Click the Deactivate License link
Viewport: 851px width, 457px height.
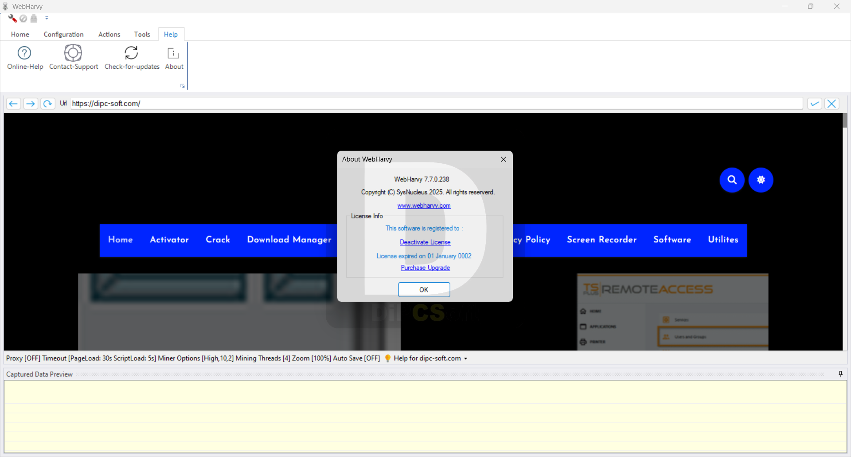(425, 242)
